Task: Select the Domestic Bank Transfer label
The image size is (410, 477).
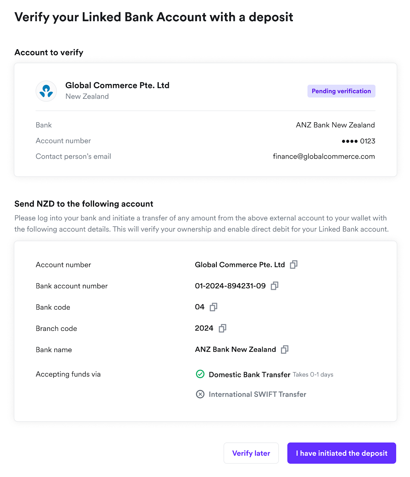Action: pos(249,375)
